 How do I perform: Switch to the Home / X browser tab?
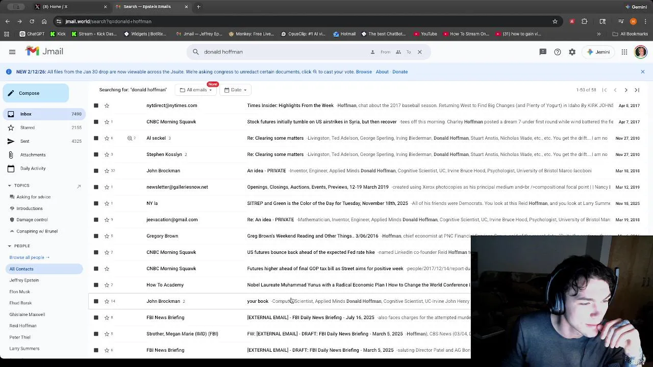point(71,7)
